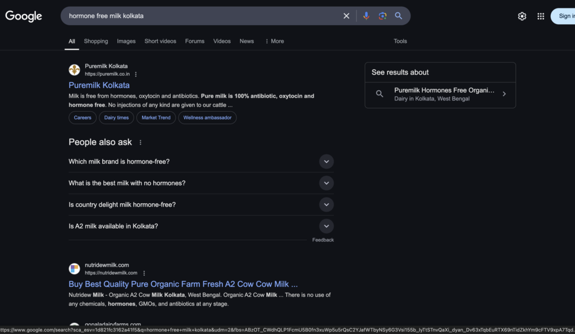Expand 'What is the best milk with no hormones?'
This screenshot has height=334, width=575.
201,183
